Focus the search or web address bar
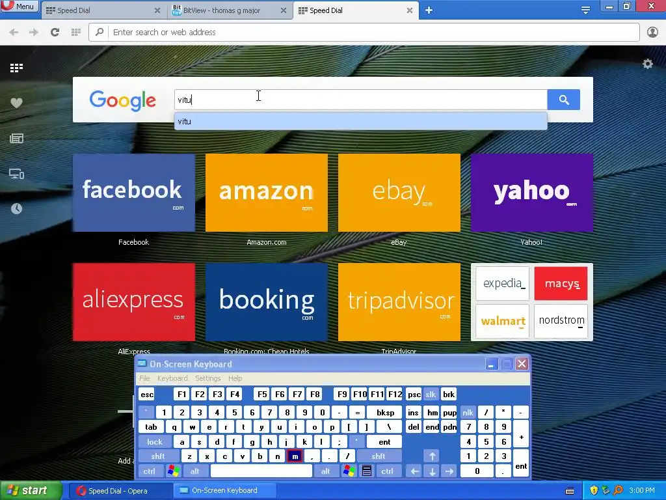Screen dimensions: 666x500 pos(364,33)
